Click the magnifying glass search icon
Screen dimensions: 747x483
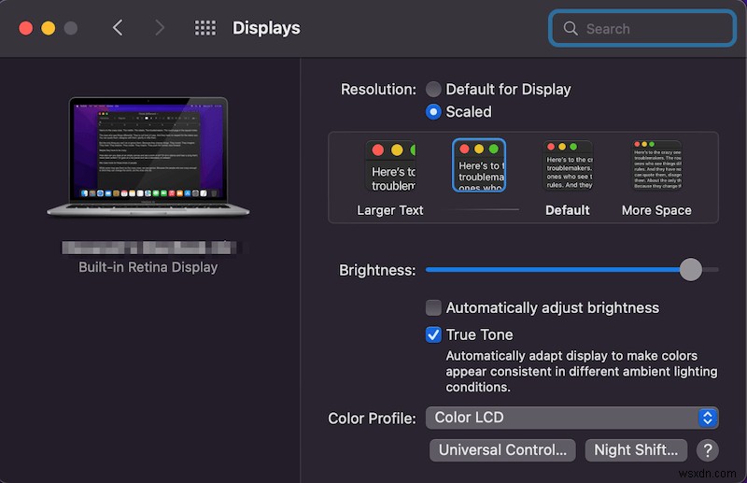click(x=571, y=29)
